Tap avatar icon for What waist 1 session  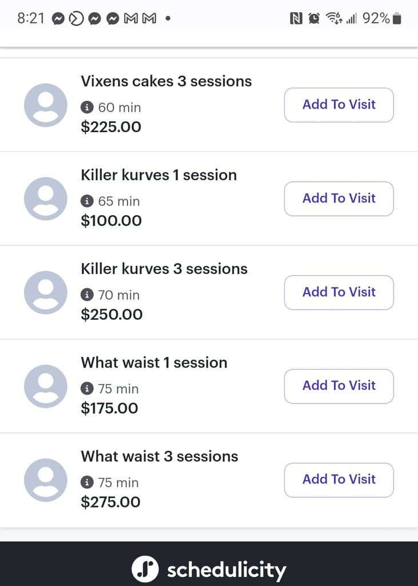tap(46, 387)
